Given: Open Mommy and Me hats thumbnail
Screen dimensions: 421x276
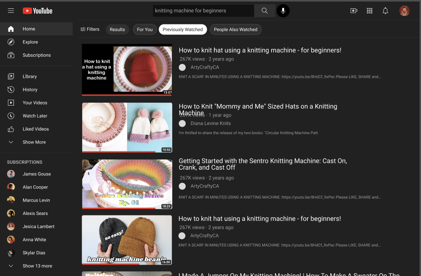Looking at the screenshot, I should click(x=127, y=127).
